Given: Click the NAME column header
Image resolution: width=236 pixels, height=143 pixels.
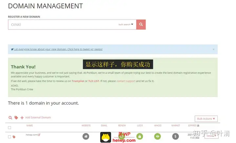Looking at the screenshot, I should click(29, 126).
